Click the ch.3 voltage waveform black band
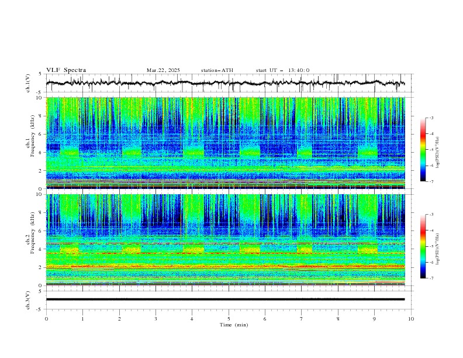463x358 pixels. pos(226,300)
